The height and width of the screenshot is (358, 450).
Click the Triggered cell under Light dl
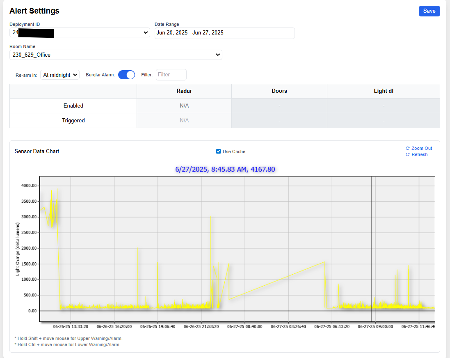pyautogui.click(x=383, y=121)
